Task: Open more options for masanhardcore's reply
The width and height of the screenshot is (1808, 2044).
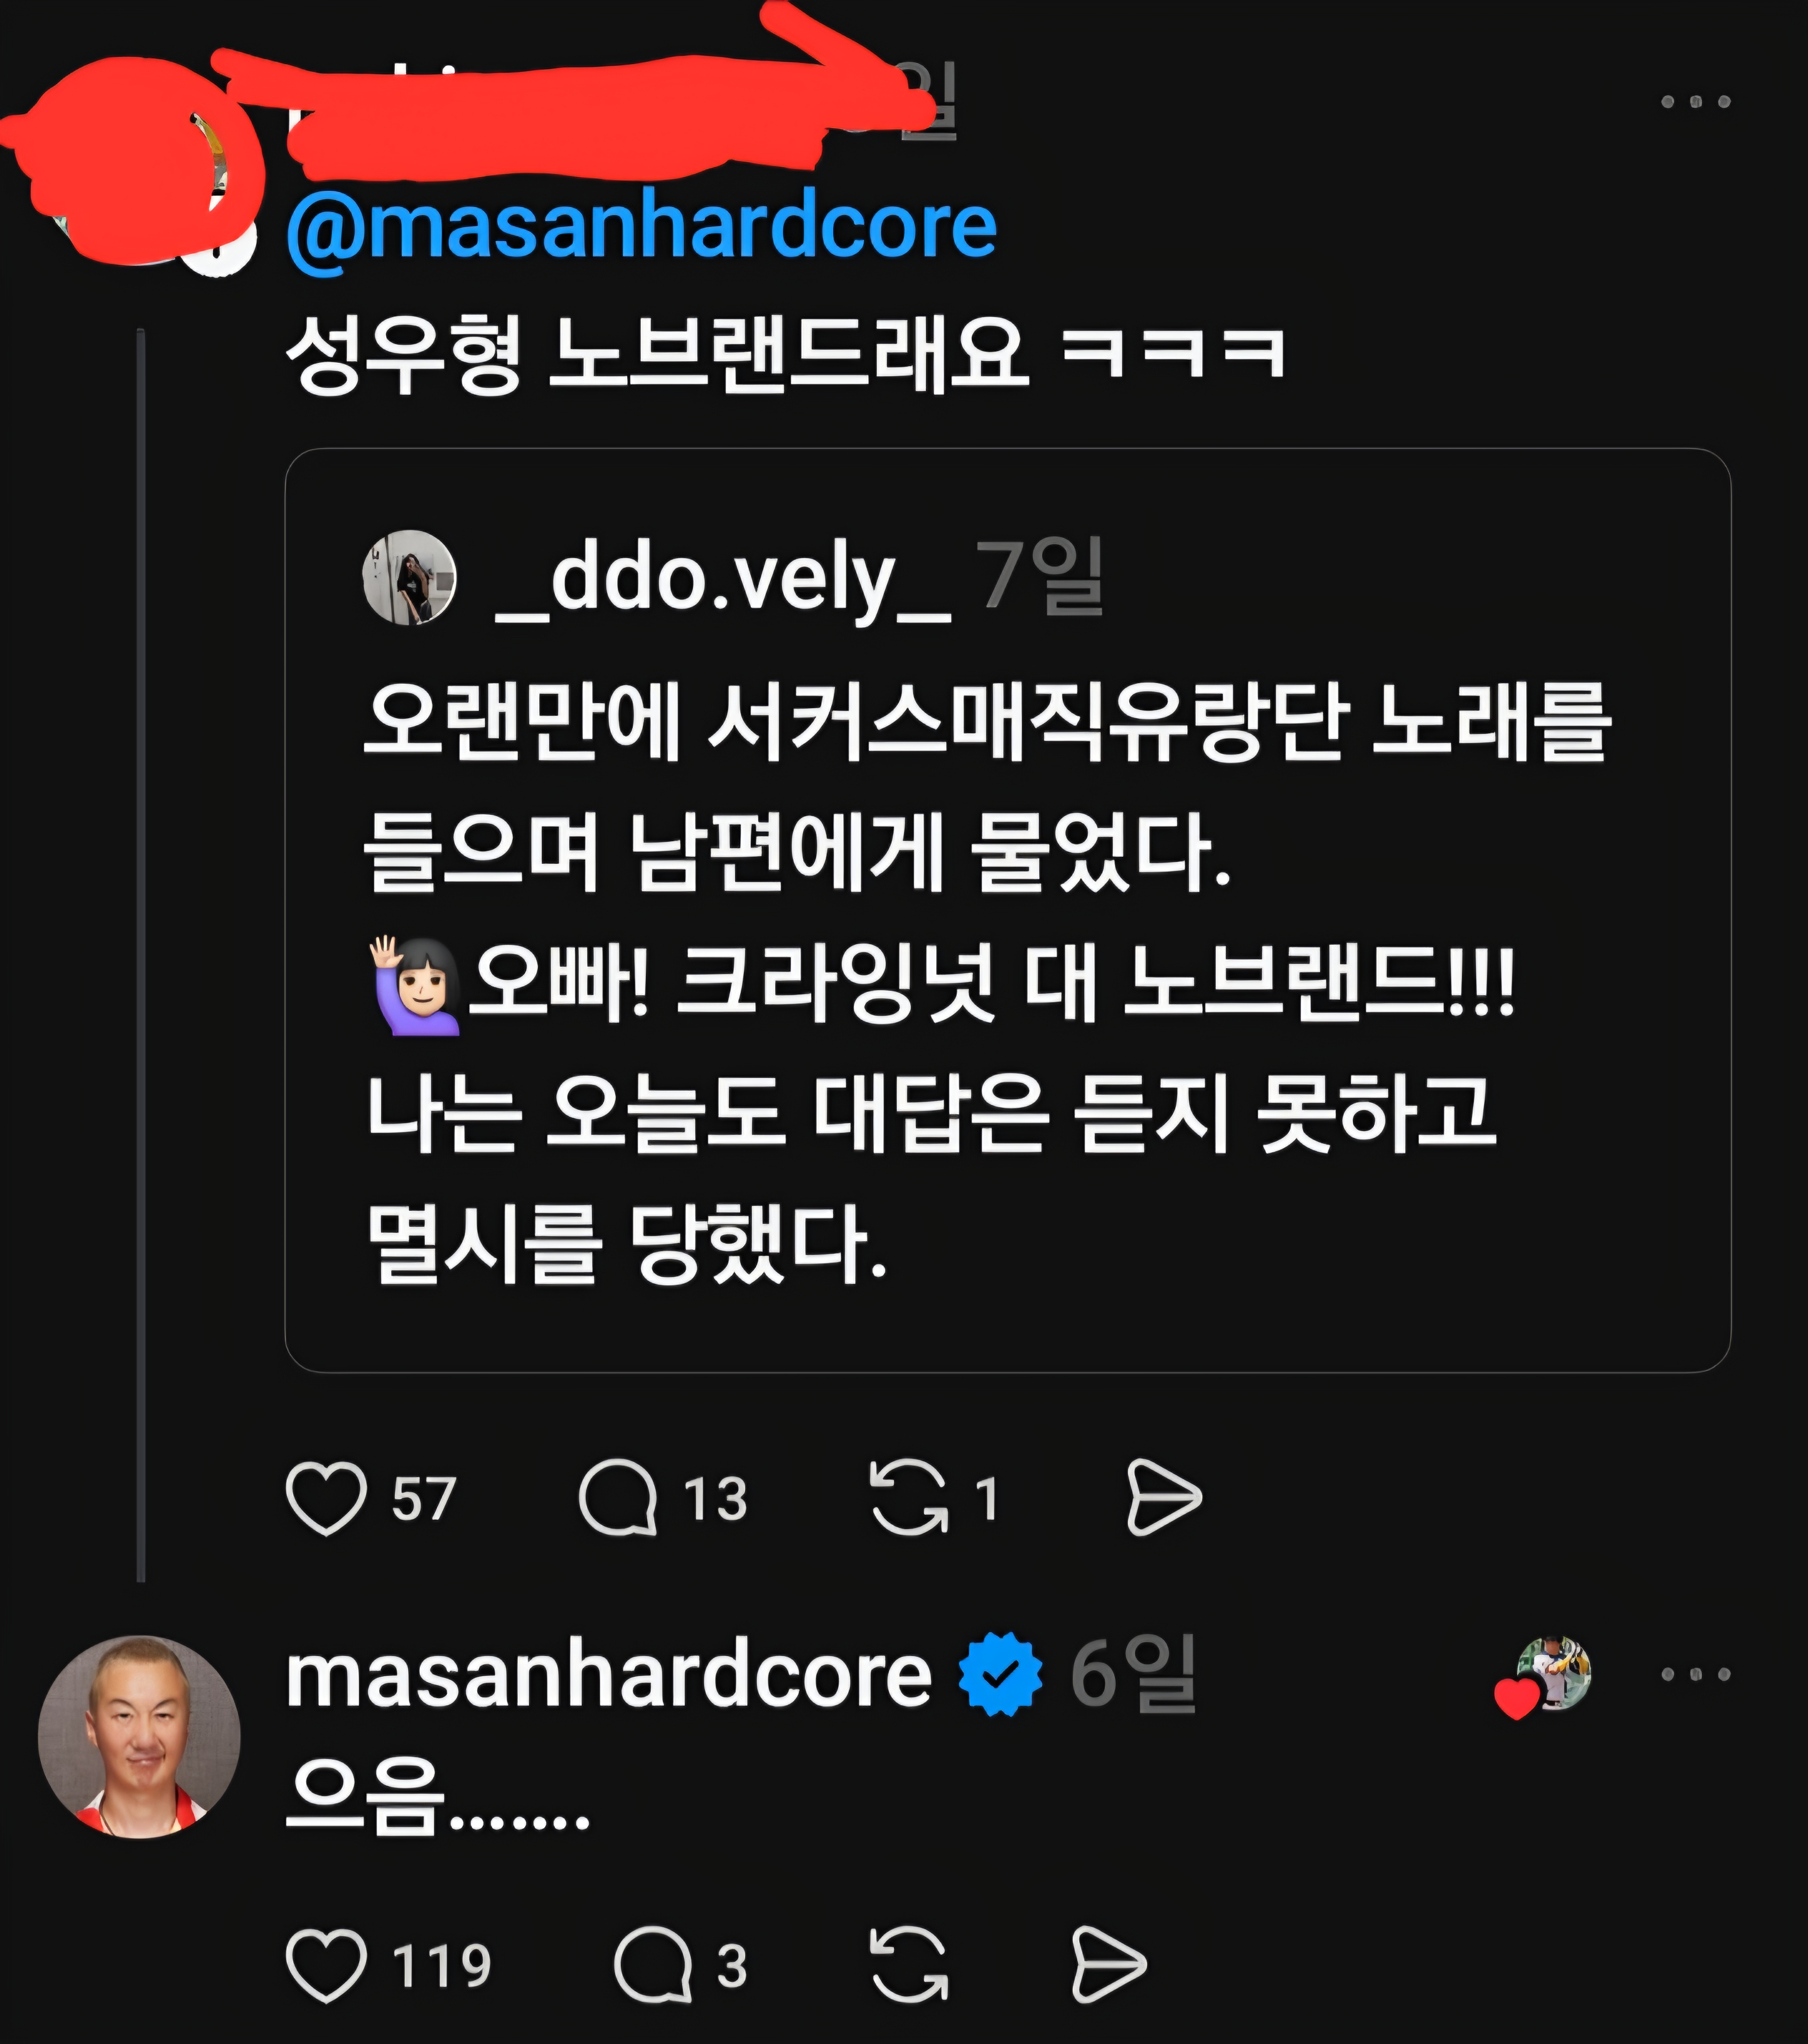Action: [1696, 1674]
